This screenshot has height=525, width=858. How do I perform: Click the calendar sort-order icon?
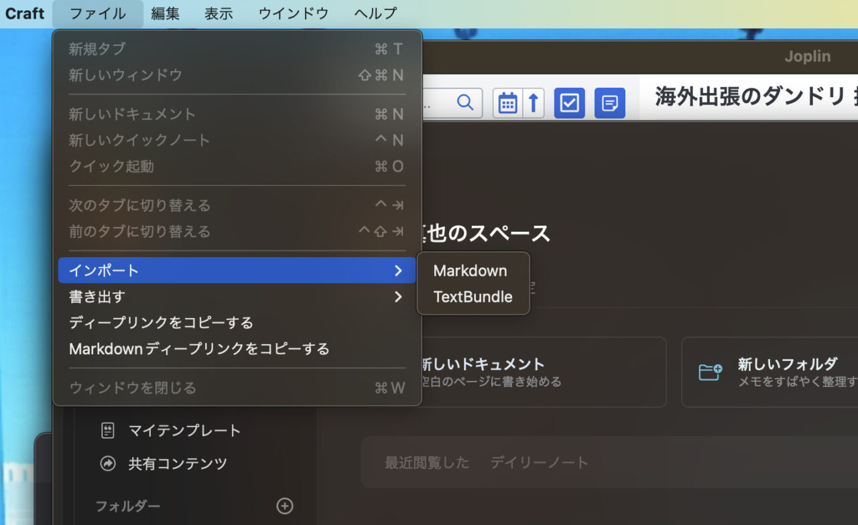[508, 103]
